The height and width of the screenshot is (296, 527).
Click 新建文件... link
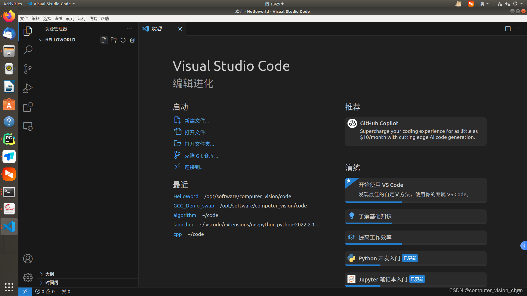(197, 121)
